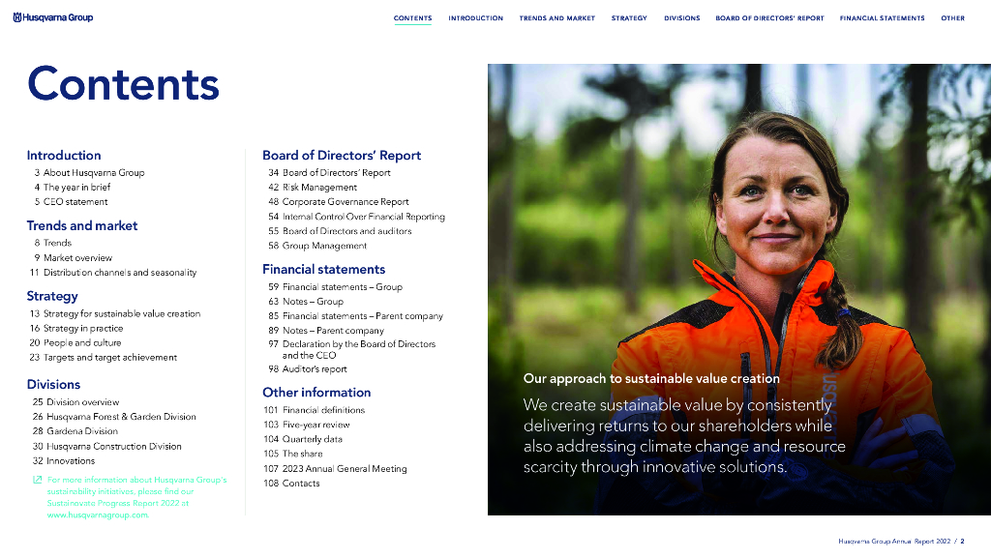Viewport: 991px width, 558px height.
Task: Click the large Contents page title
Action: 123,84
